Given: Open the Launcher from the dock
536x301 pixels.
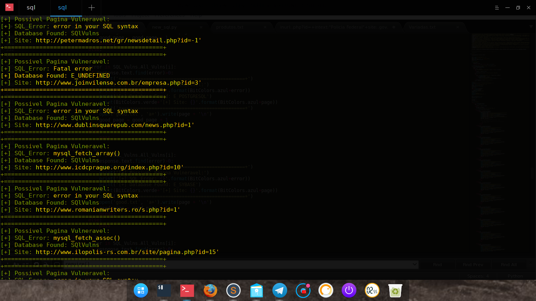Looking at the screenshot, I should [x=141, y=290].
